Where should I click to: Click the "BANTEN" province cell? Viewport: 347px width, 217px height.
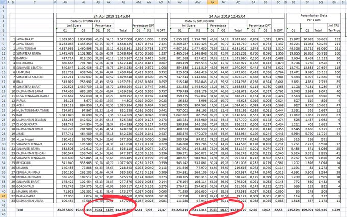pos(35,58)
